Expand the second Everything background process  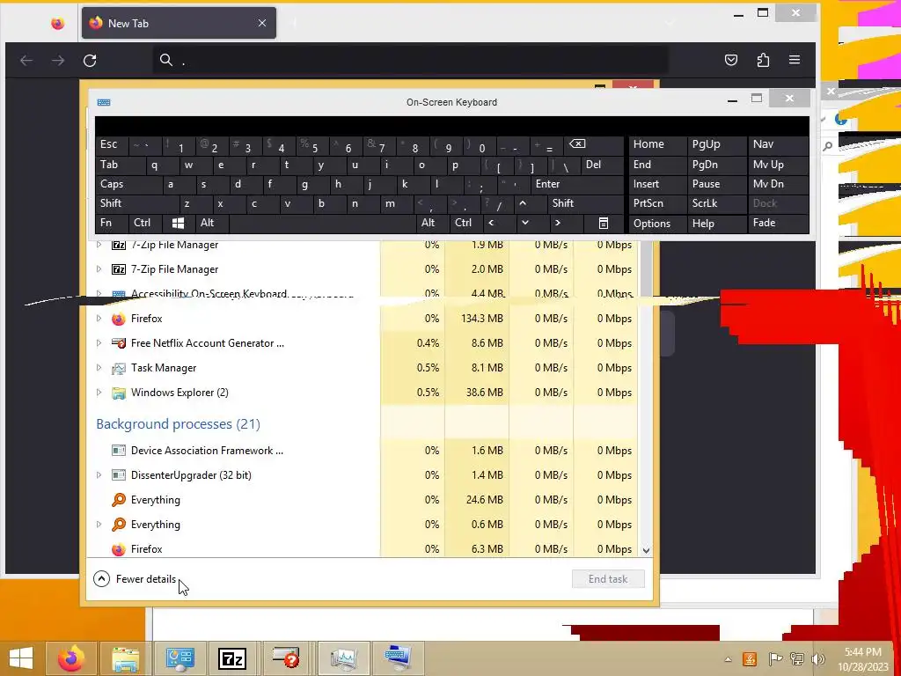[x=99, y=525]
